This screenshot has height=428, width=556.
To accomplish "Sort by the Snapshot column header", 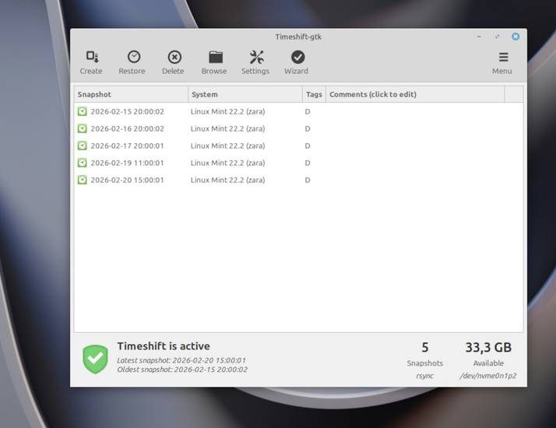I will (x=131, y=94).
